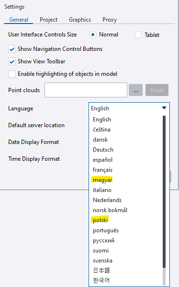The height and width of the screenshot is (287, 179).
Task: Click Time Display Format label
Action: (34, 159)
